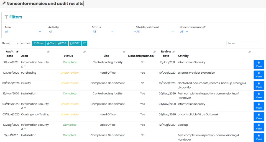Open the Status filter dropdown
Image resolution: width=266 pixels, height=142 pixels.
pyautogui.click(x=103, y=32)
